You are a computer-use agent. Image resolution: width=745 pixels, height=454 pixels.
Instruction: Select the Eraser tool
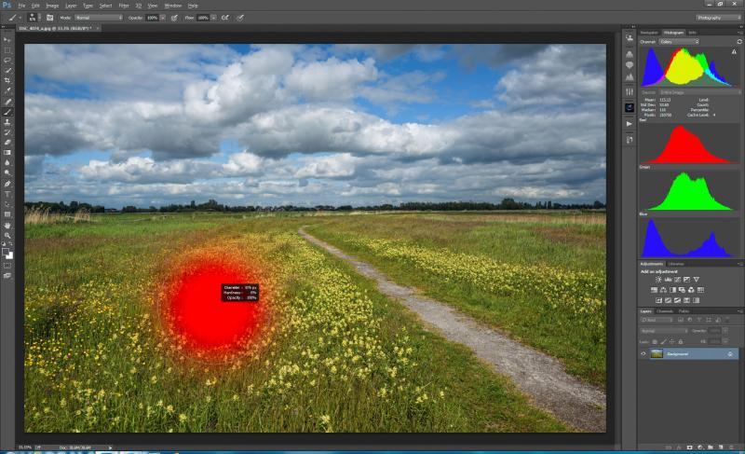click(x=7, y=142)
